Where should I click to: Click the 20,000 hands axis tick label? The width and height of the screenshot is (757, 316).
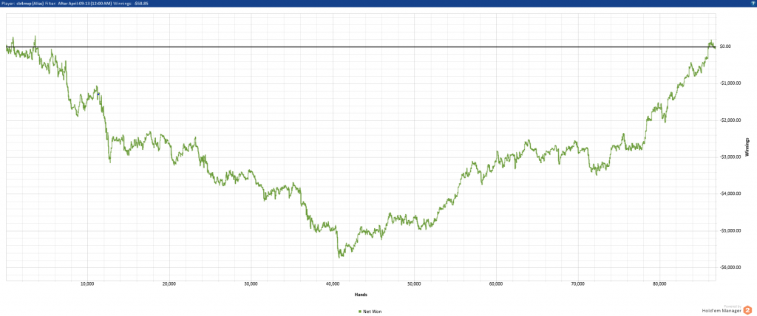[169, 284]
